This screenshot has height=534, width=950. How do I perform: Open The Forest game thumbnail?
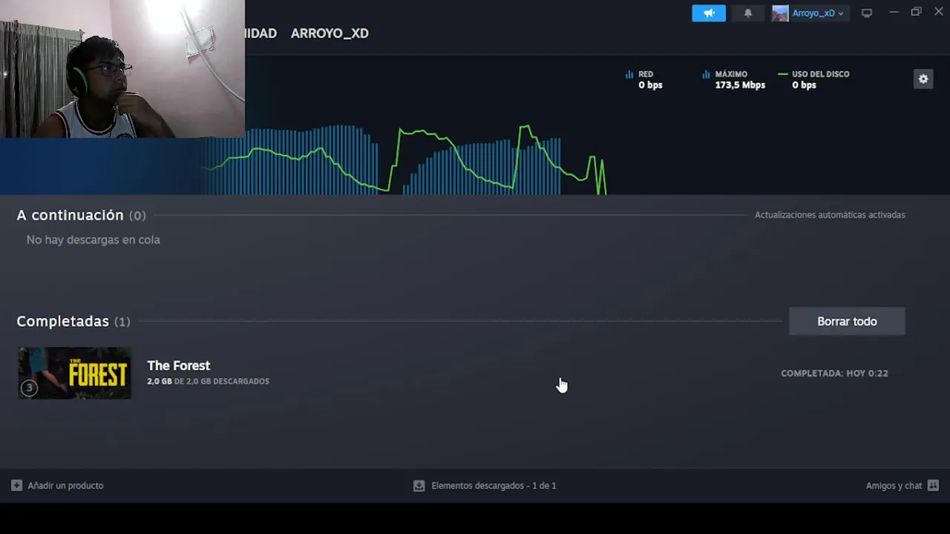click(74, 373)
